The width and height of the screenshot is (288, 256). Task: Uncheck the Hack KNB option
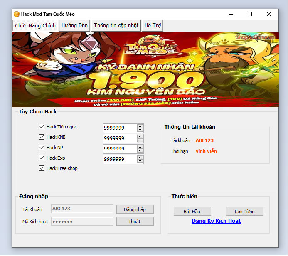pos(42,137)
